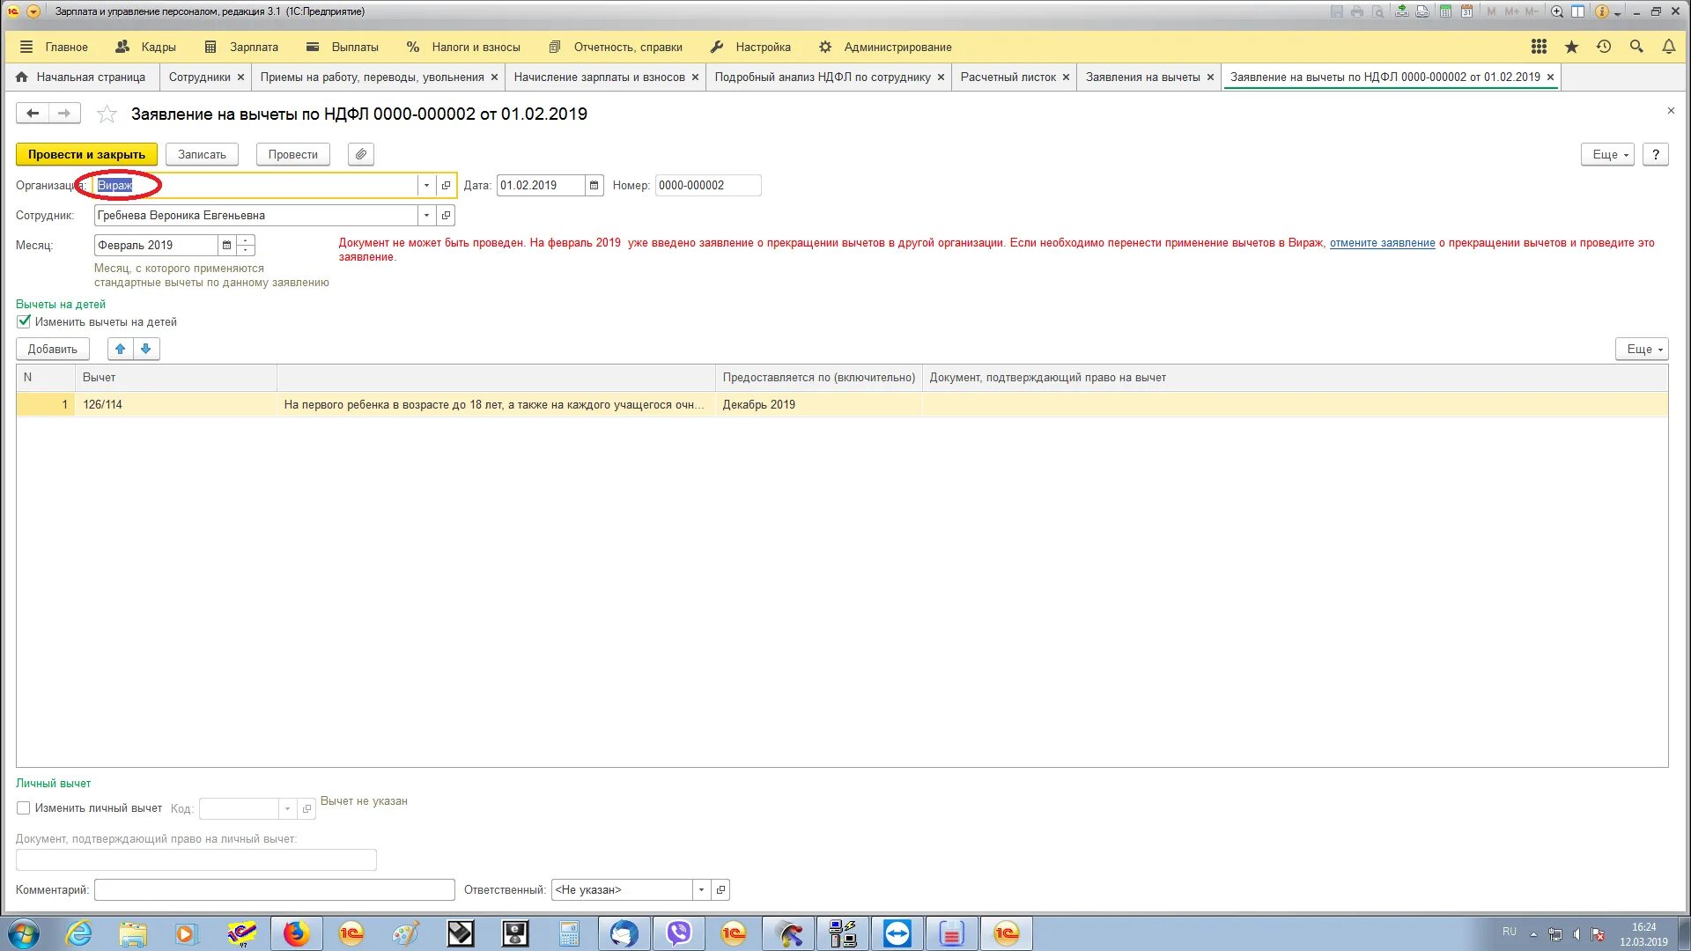Enable Изменить личный вычет checkbox
The width and height of the screenshot is (1691, 951).
24,808
